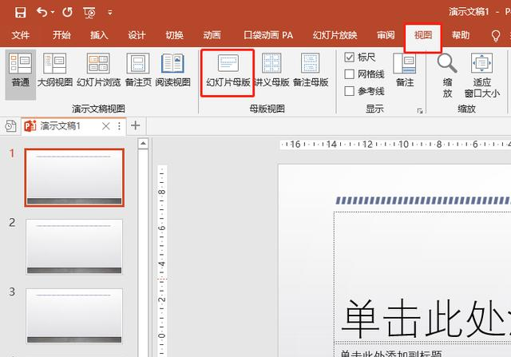
Task: Switch to 阅读视图 reading view
Action: [x=172, y=70]
